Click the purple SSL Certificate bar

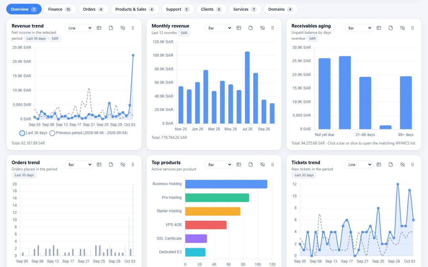196,239
